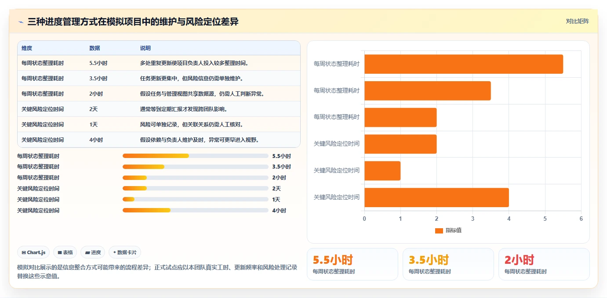This screenshot has height=298, width=607.
Task: Click the description starting 风险可单独记录
Action: [x=192, y=125]
